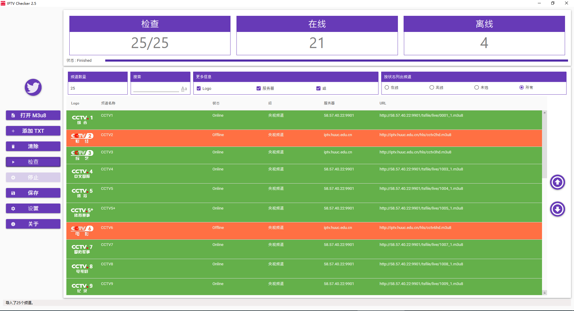Start checking with the 检查 button
The height and width of the screenshot is (311, 574).
pos(33,162)
